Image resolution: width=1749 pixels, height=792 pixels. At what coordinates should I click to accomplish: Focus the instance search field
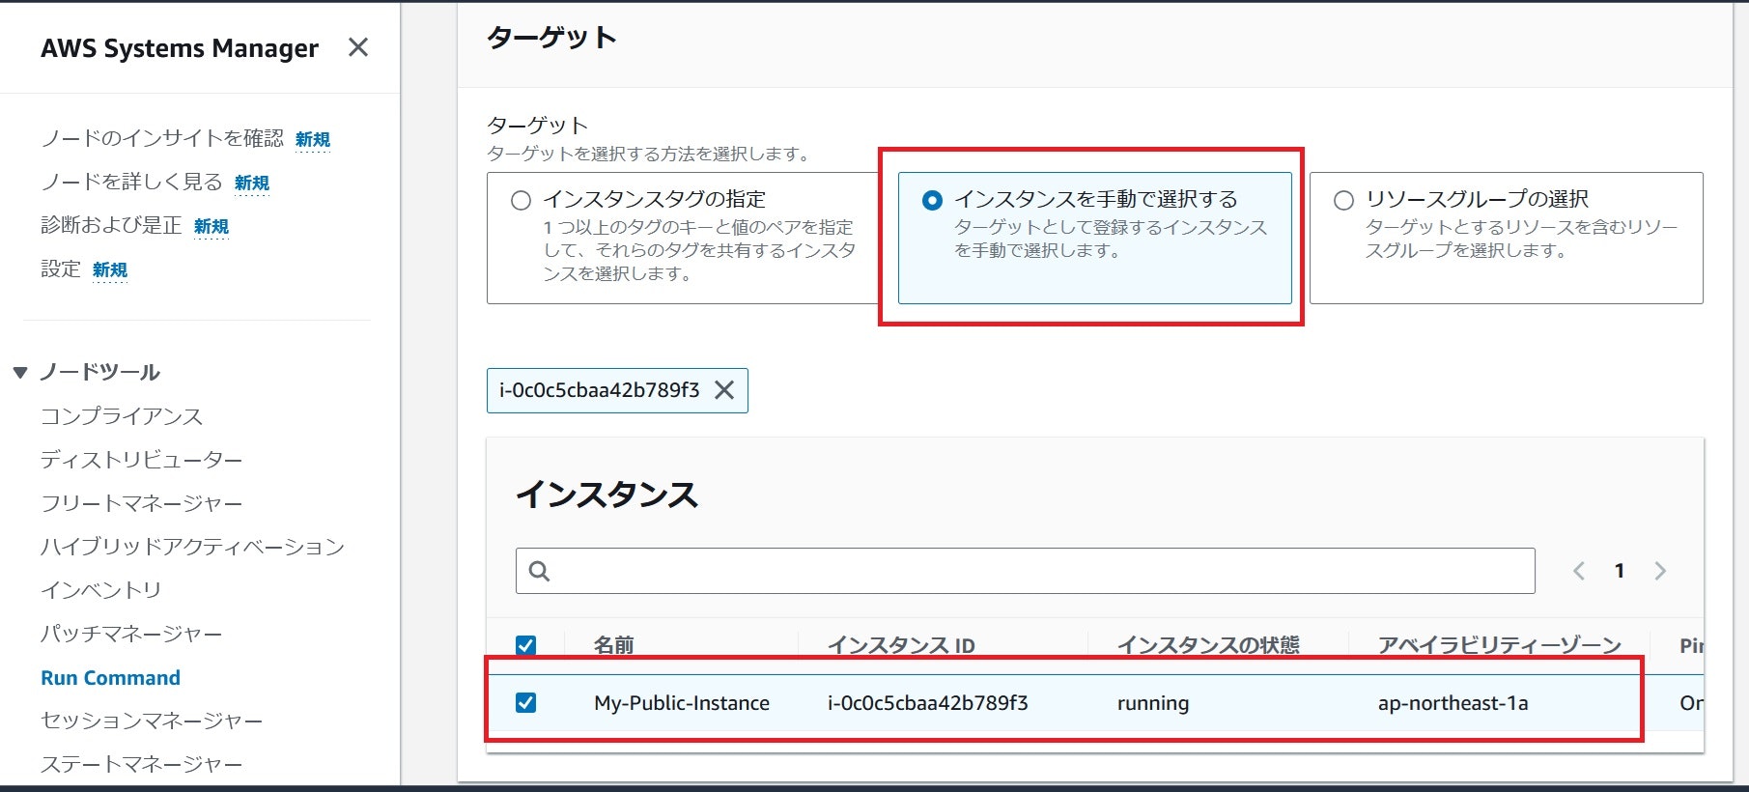click(x=1025, y=571)
